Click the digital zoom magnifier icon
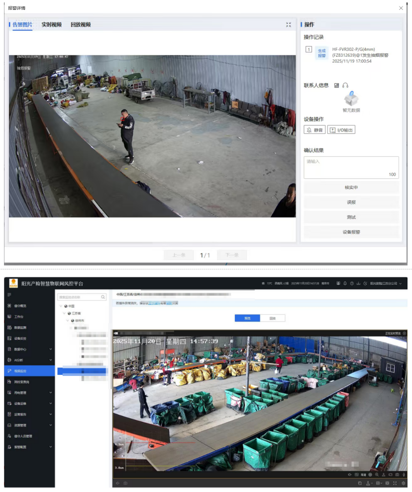412x492 pixels. 377,475
